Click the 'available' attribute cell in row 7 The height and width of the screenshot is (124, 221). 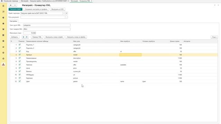(131, 65)
